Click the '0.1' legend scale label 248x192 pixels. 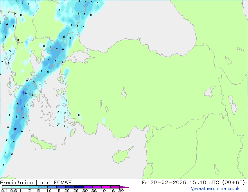point(4,190)
